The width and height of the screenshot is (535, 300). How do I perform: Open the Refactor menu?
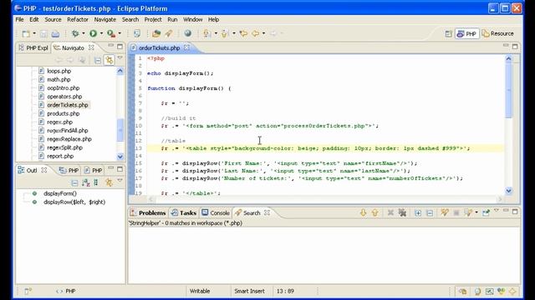[x=78, y=20]
